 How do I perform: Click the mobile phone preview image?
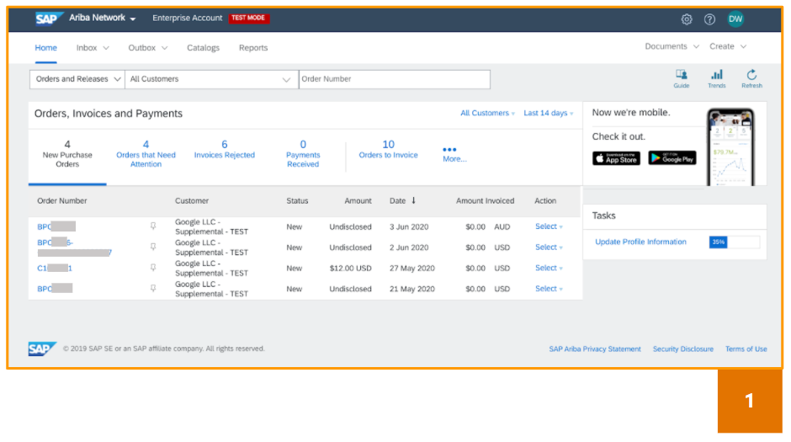pyautogui.click(x=730, y=146)
